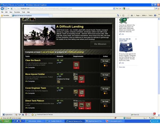The image size is (160, 124).
Task: Click the search magnifier icon in the toolbar
Action: pyautogui.click(x=156, y=9)
